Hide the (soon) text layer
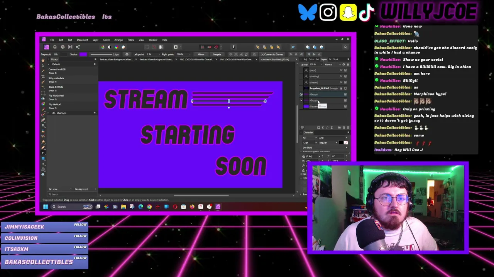494x277 pixels. click(x=345, y=70)
